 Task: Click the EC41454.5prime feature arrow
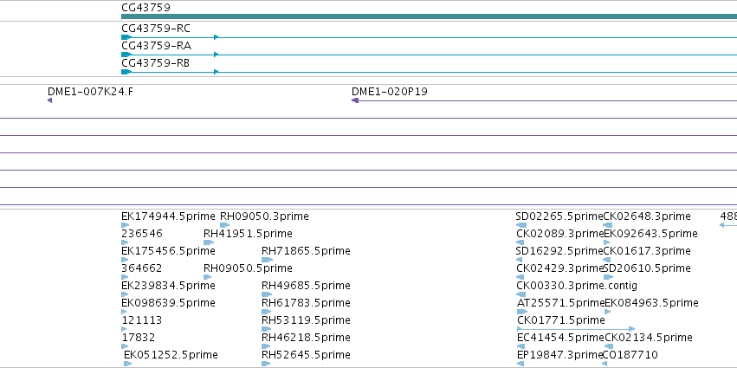pos(521,346)
